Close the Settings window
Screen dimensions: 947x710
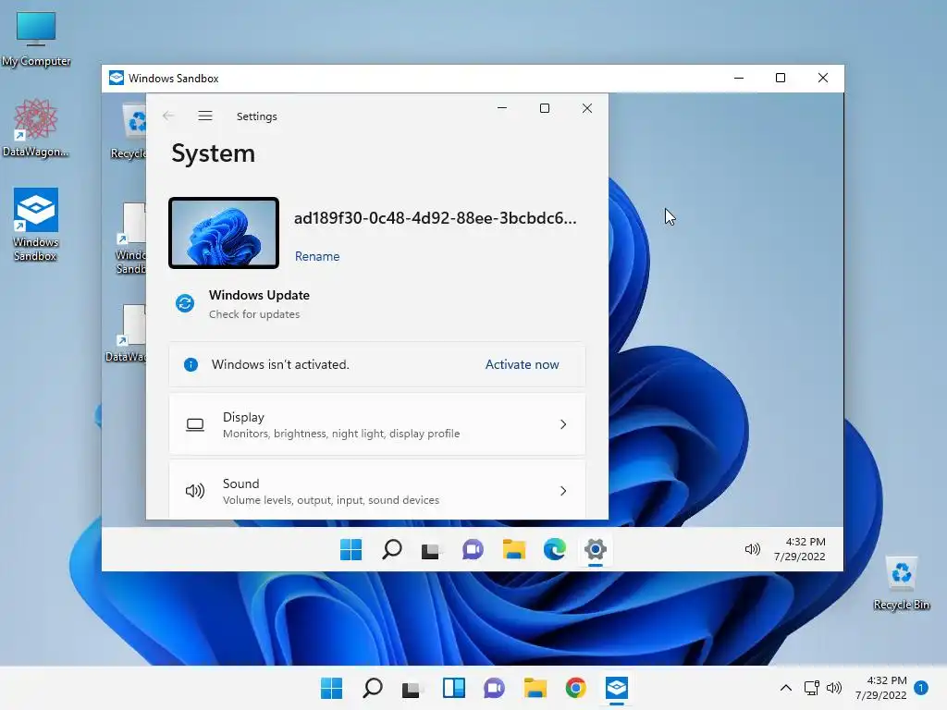click(587, 108)
